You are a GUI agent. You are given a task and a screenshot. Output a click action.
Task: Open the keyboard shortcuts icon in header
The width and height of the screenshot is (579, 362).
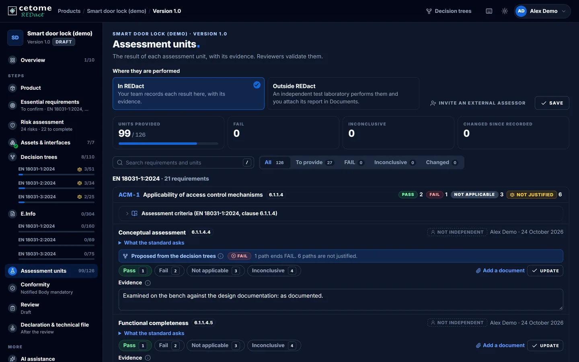489,11
